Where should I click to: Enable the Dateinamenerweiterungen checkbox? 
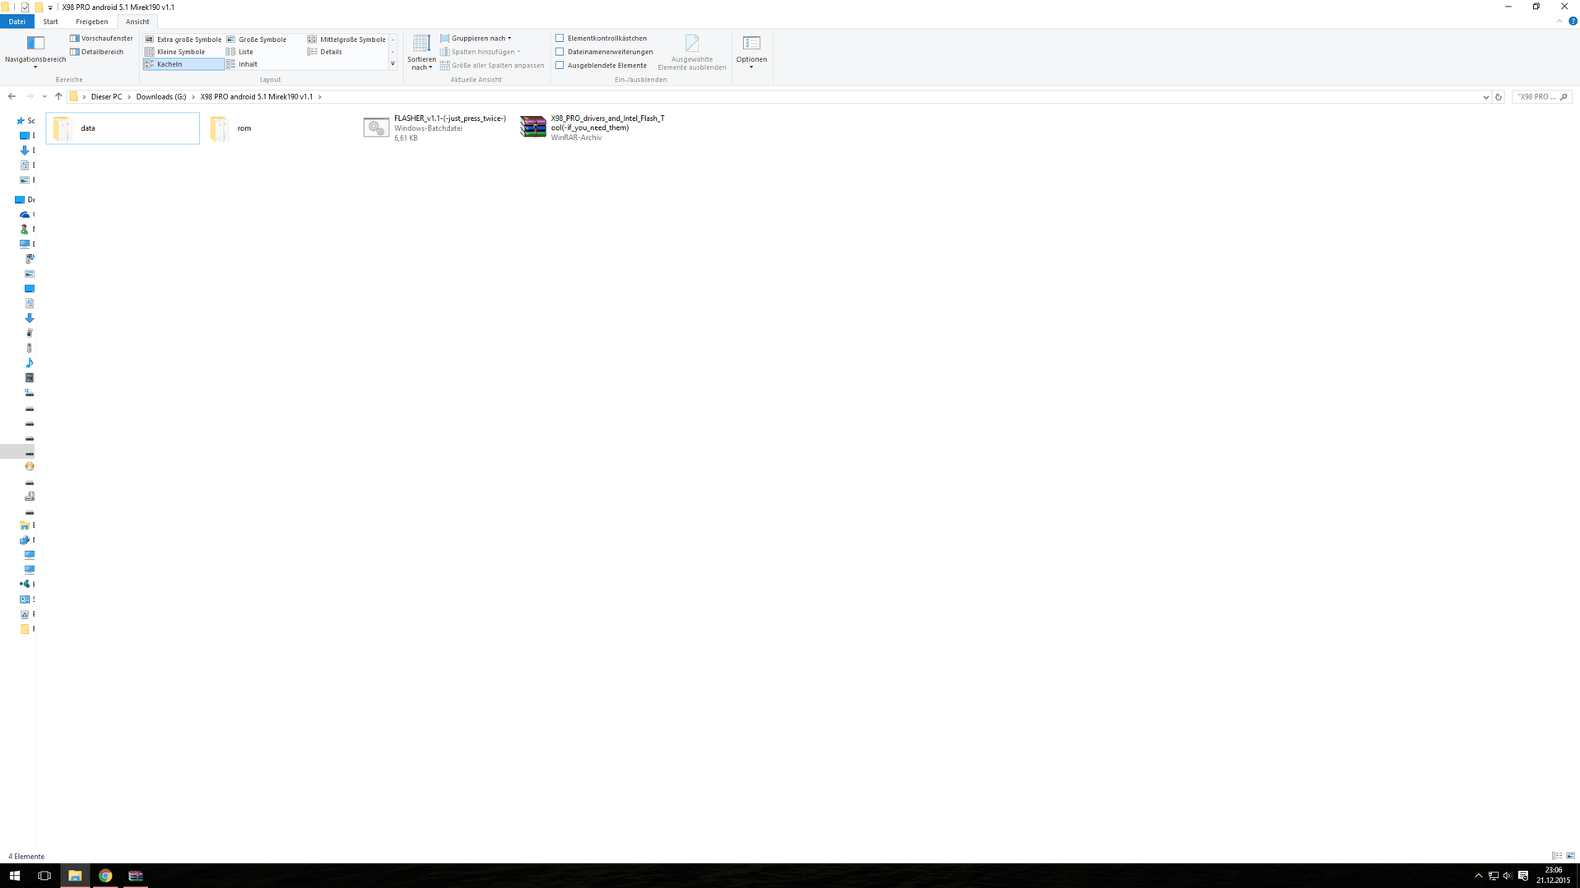(x=560, y=52)
